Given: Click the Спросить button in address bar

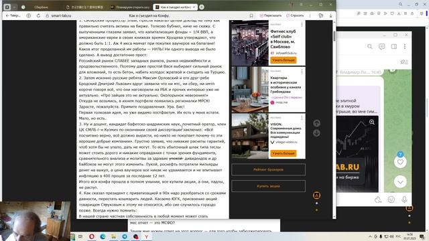Looking at the screenshot, I should tap(295, 16).
